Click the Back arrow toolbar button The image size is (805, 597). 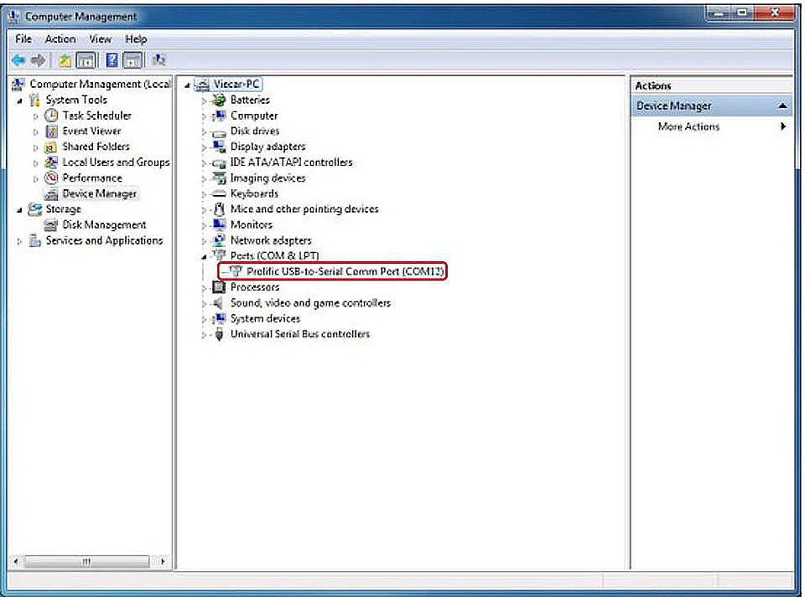(18, 60)
